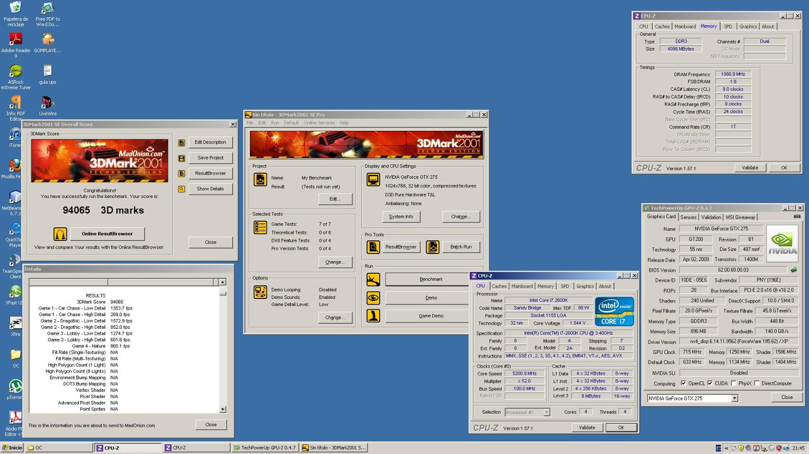Viewport: 809px width, 454px height.
Task: Click the Intel Core i7 logo in CPU-Z
Action: (614, 312)
